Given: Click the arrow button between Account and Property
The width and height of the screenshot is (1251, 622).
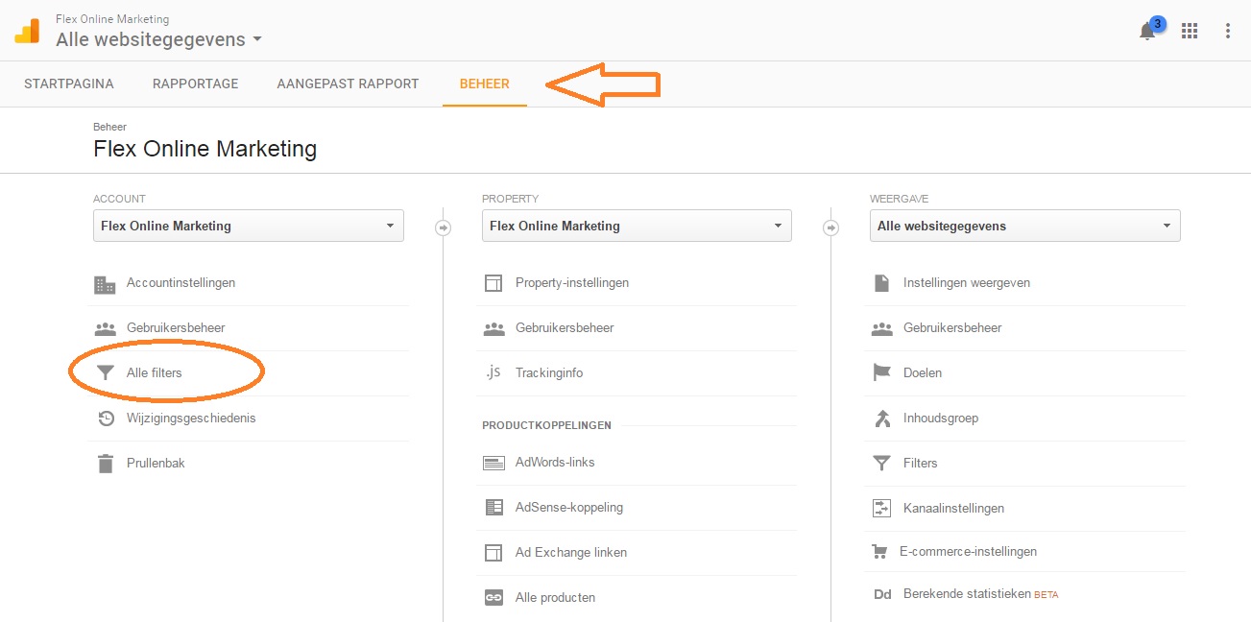Looking at the screenshot, I should (x=443, y=227).
